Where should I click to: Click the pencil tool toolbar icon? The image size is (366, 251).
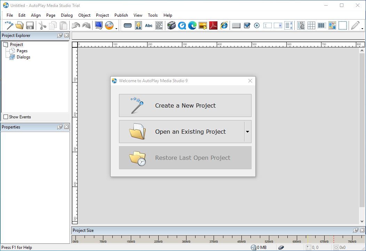coord(355,25)
